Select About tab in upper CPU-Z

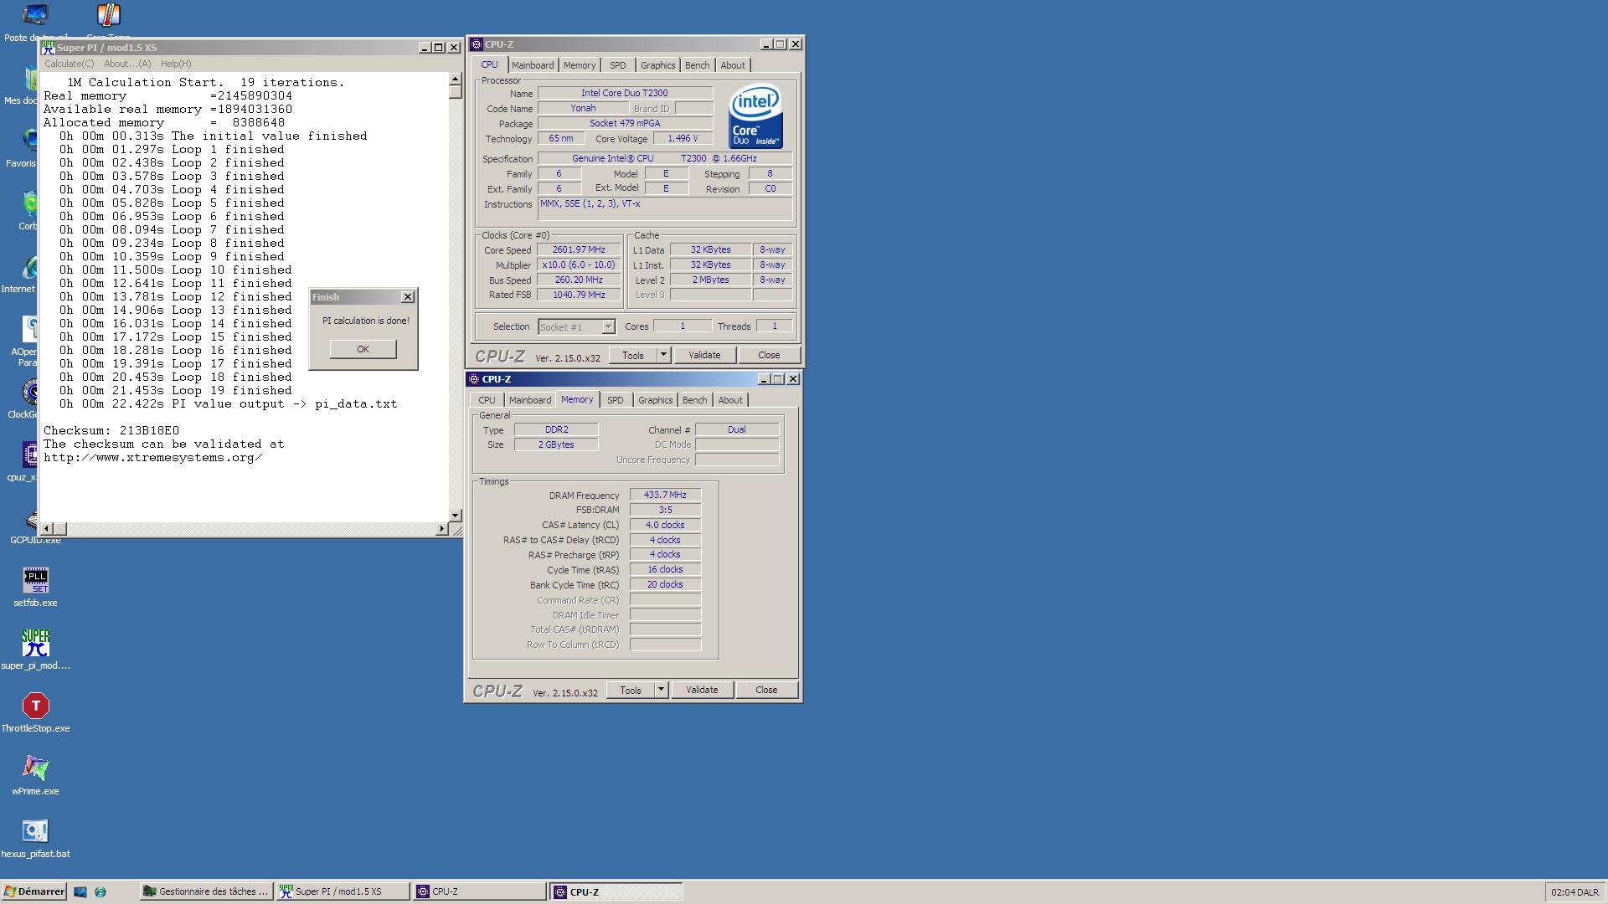(x=733, y=65)
